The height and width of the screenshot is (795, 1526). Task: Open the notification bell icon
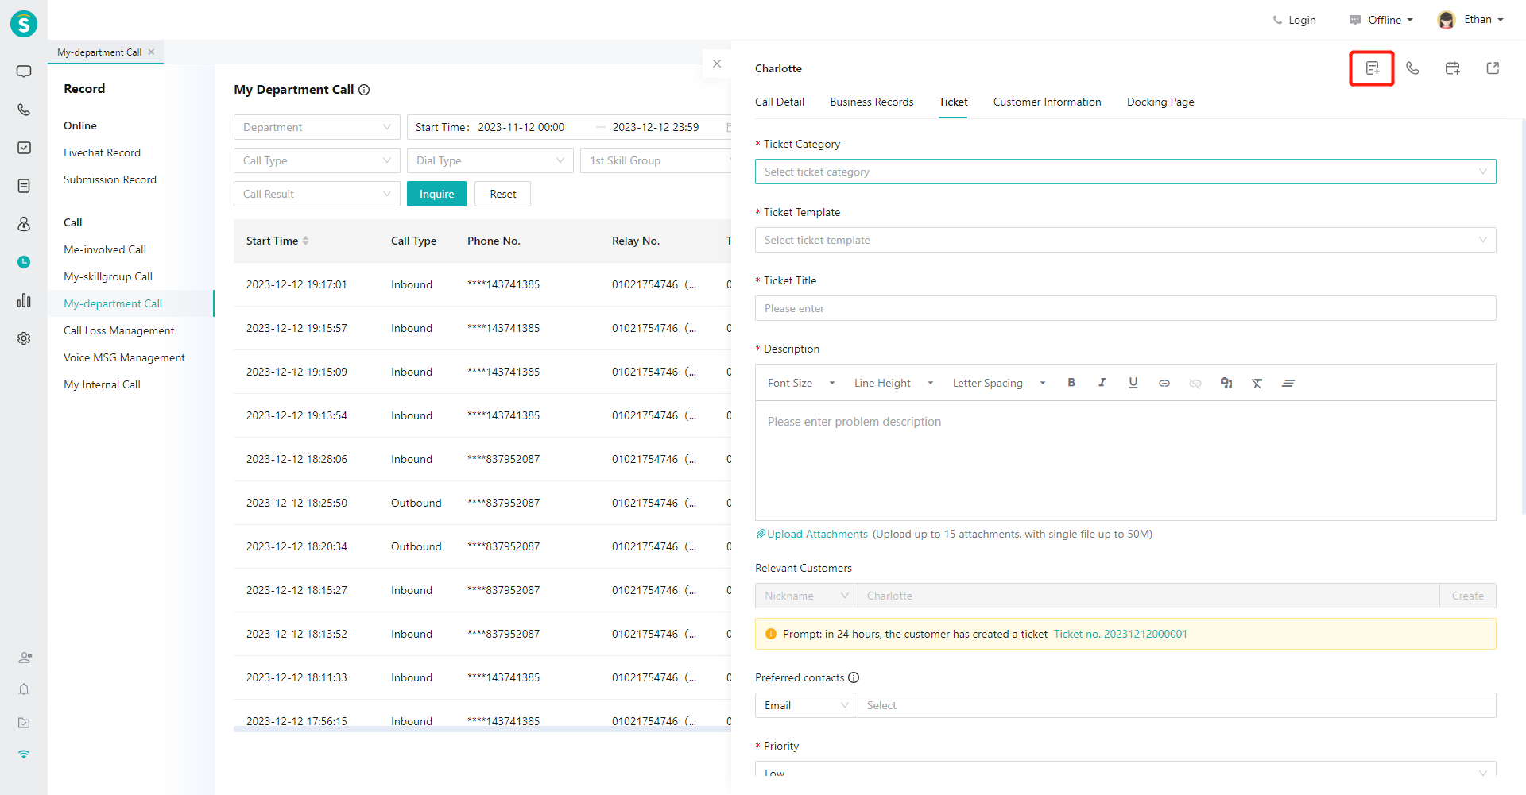24,689
